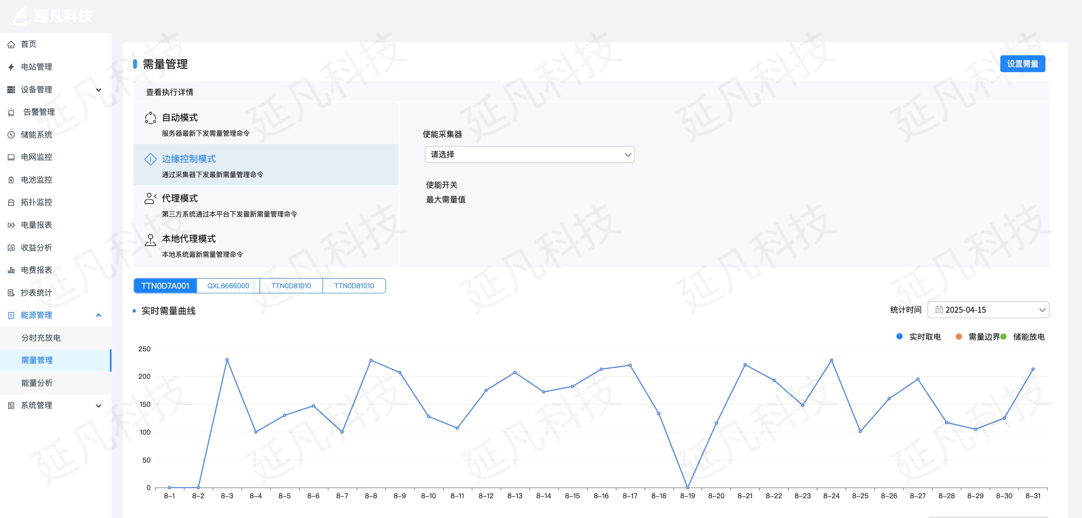Screen dimensions: 1082x518
Task: Click the 储能系统 sidebar icon
Action: click(11, 135)
